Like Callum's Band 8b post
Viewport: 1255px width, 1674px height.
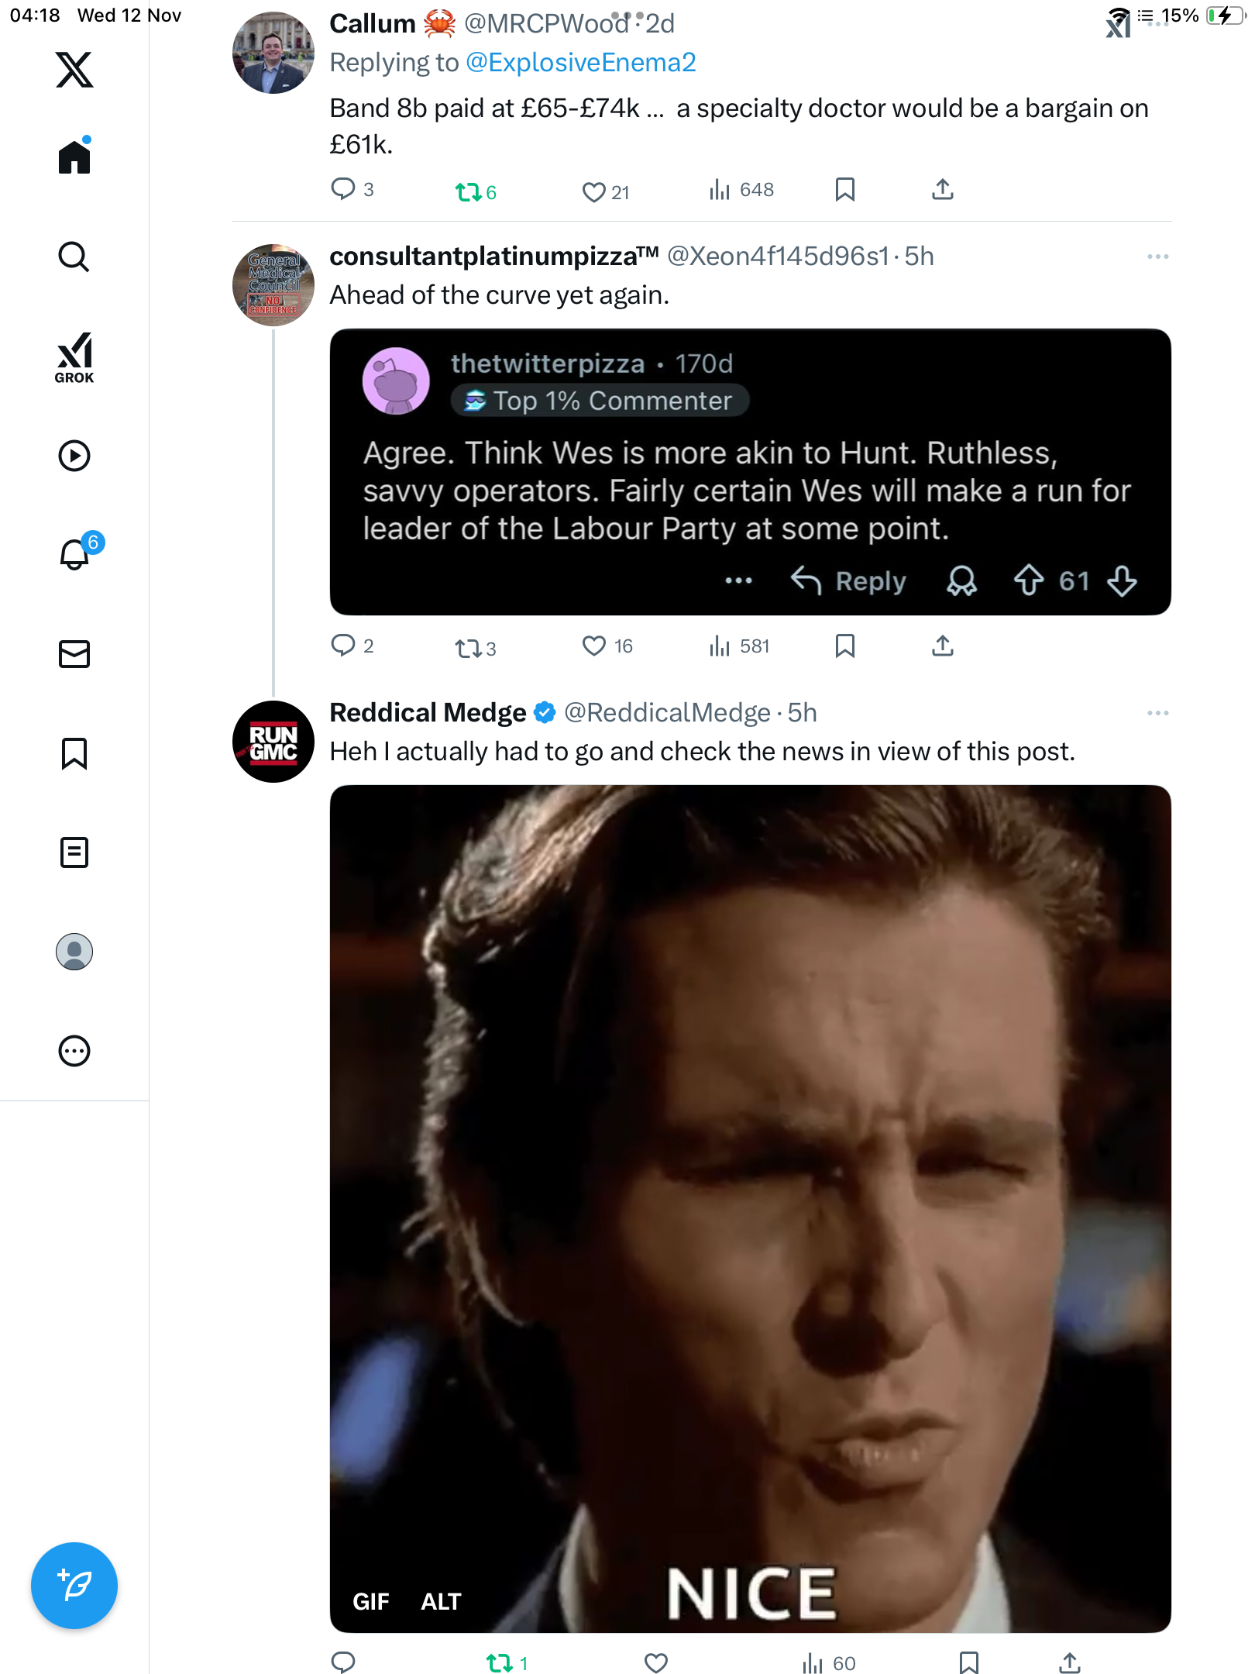tap(594, 191)
